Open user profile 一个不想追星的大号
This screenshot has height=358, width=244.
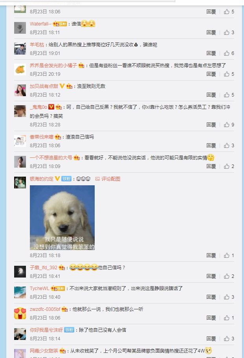(x=51, y=157)
